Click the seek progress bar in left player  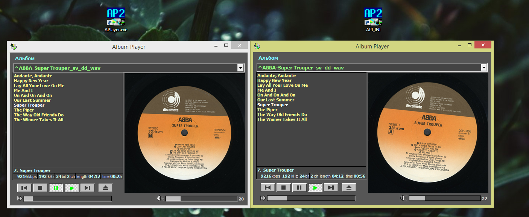(68, 199)
